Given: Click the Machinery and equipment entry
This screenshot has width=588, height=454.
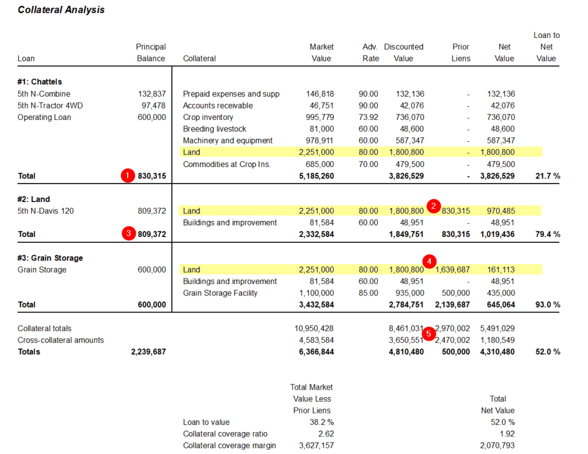Looking at the screenshot, I should (227, 141).
